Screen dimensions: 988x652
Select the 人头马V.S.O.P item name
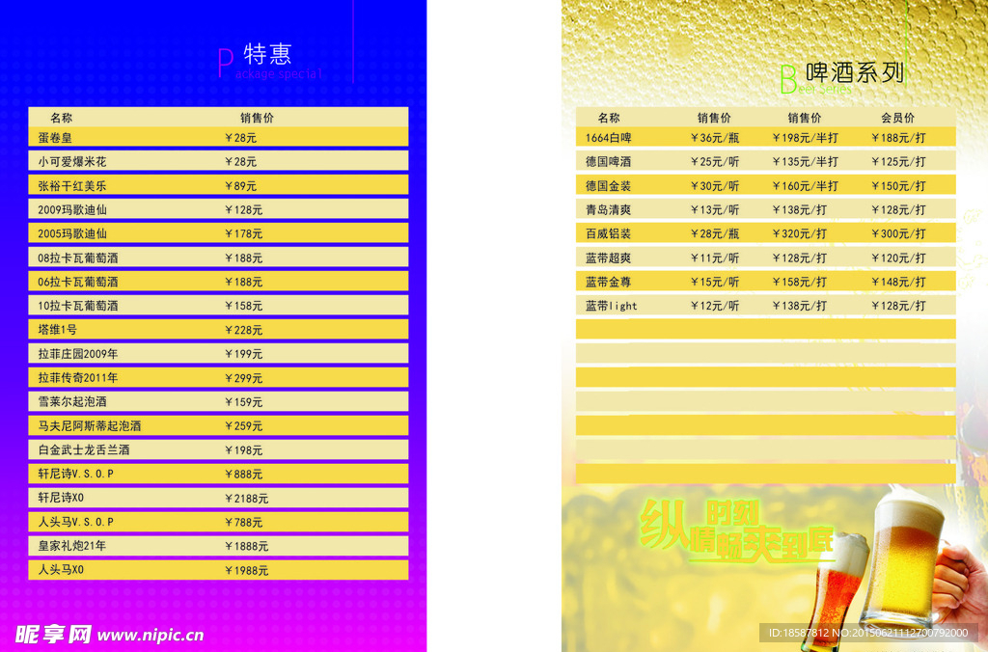(x=75, y=522)
